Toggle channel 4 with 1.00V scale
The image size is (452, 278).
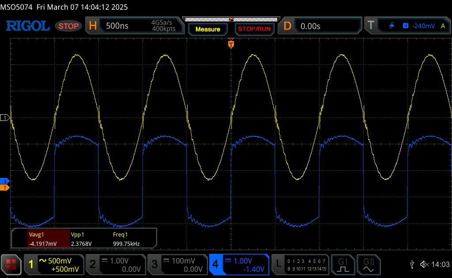coord(239,264)
